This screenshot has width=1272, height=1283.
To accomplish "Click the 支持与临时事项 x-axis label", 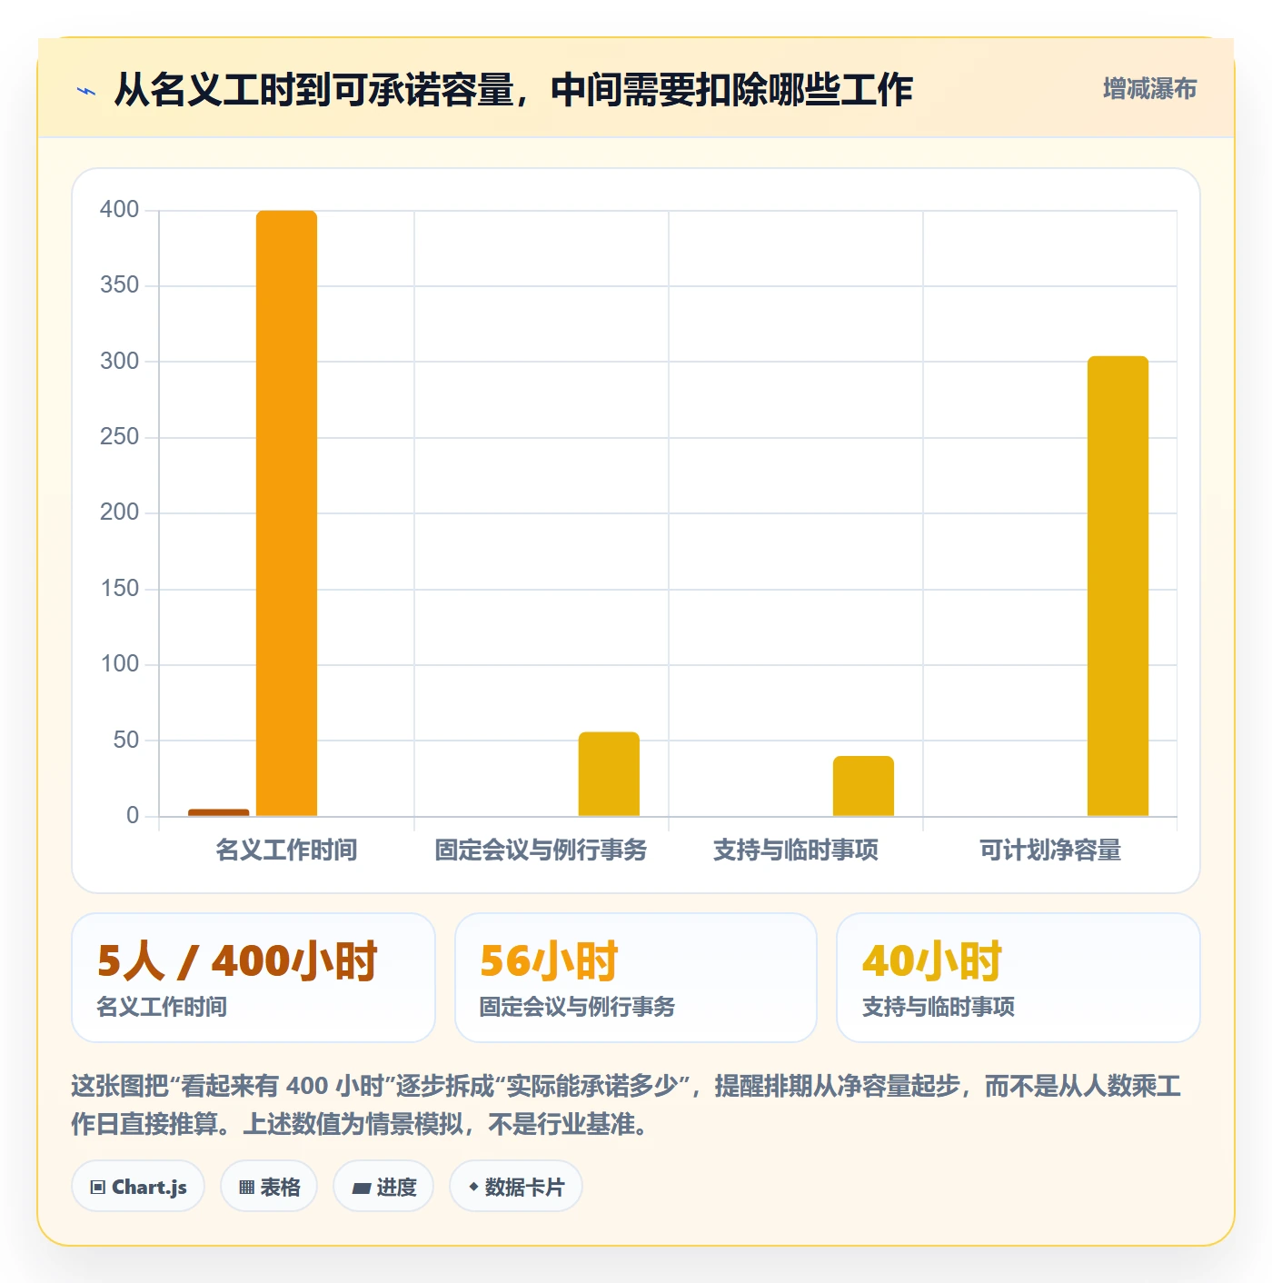I will pyautogui.click(x=795, y=850).
